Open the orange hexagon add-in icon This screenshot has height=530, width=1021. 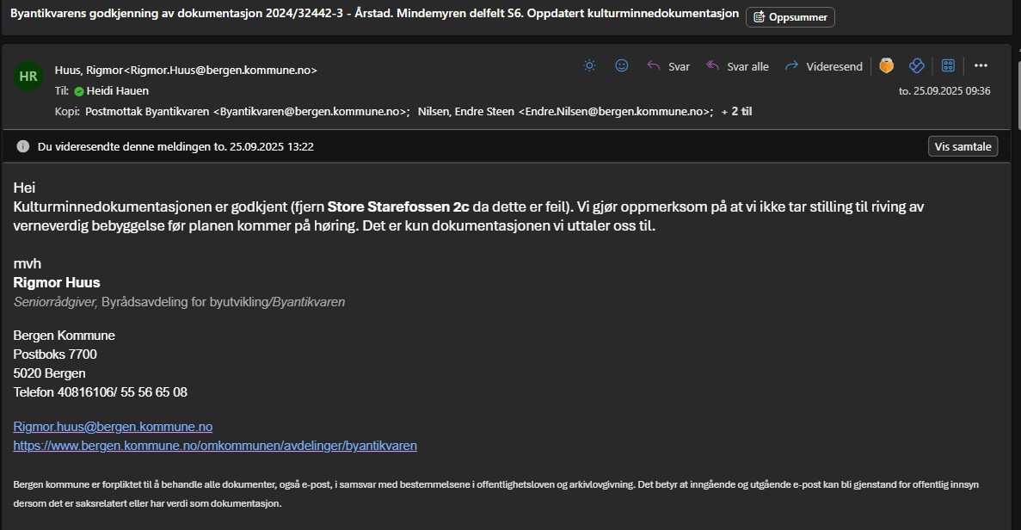tap(886, 65)
